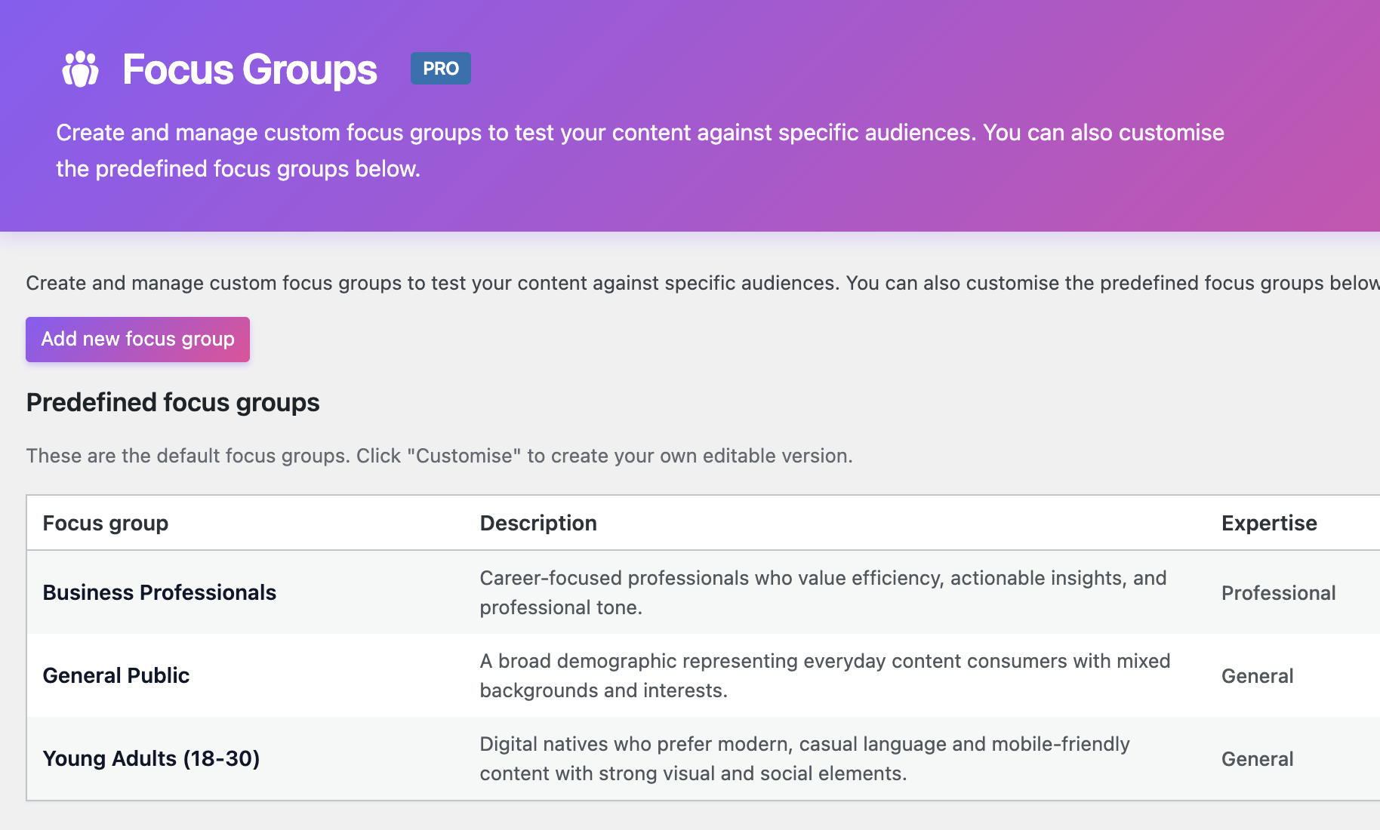This screenshot has width=1380, height=830.
Task: Click the Professional expertise value
Action: [1279, 593]
